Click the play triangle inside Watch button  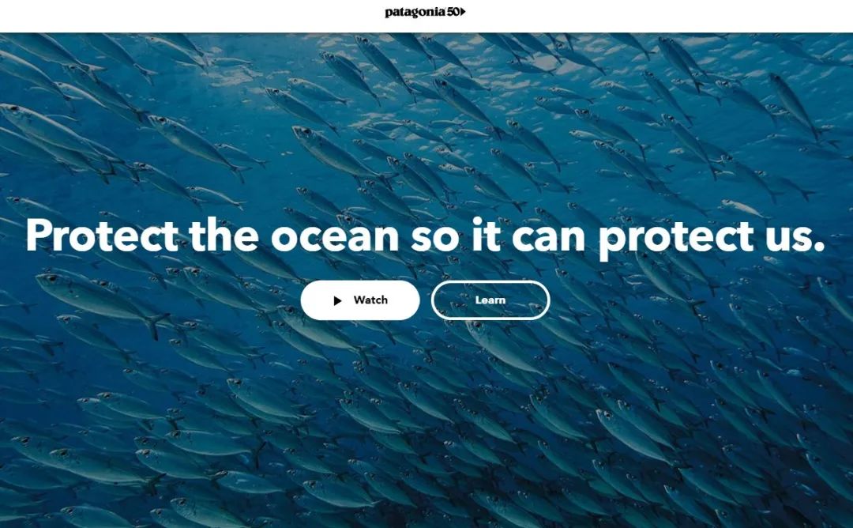pyautogui.click(x=337, y=300)
